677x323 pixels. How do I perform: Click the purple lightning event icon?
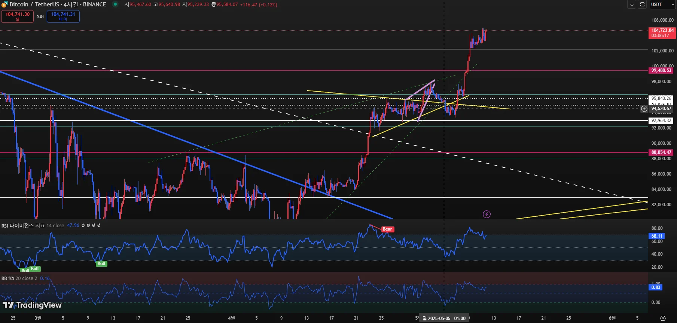[x=487, y=214]
